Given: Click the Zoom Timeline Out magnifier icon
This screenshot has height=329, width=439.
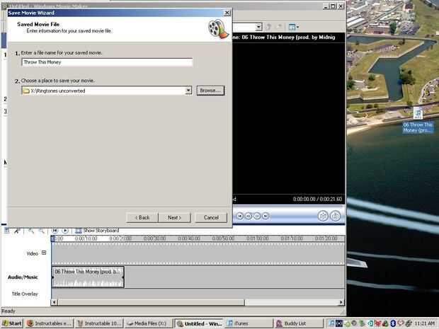Looking at the screenshot, I should [42, 231].
